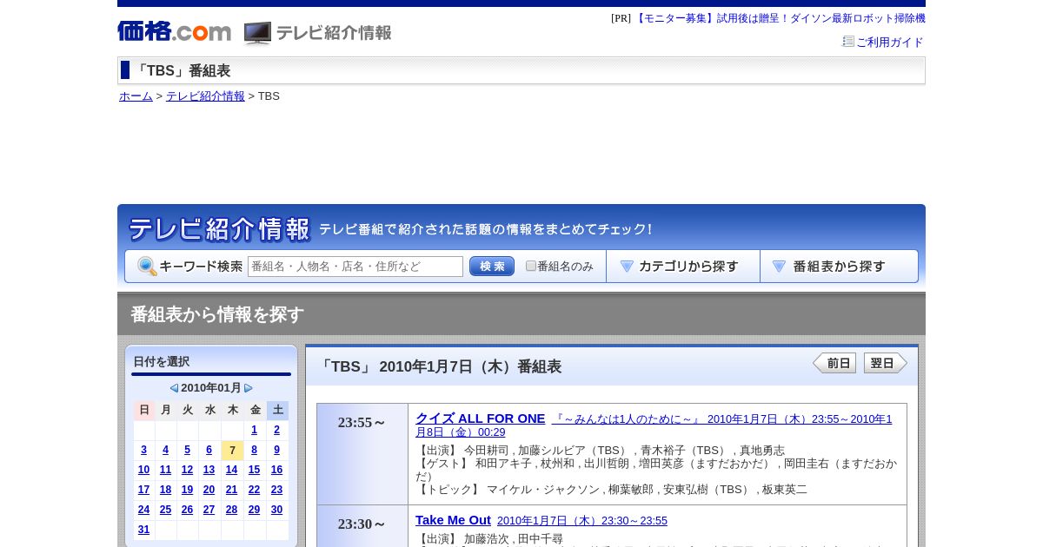
Task: Go to テレビ紹介情報 breadcrumb link
Action: (x=205, y=96)
